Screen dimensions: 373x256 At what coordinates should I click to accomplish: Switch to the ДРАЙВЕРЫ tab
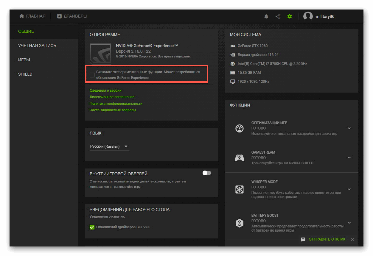click(72, 16)
